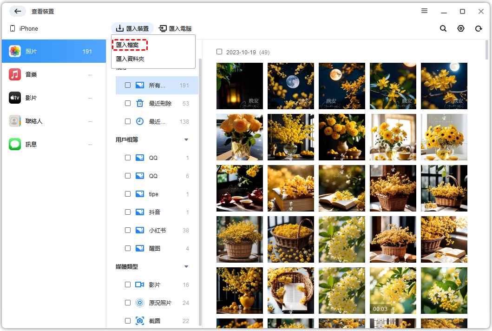The width and height of the screenshot is (492, 331).
Task: Open the hamburger menu icon
Action: pos(424,11)
